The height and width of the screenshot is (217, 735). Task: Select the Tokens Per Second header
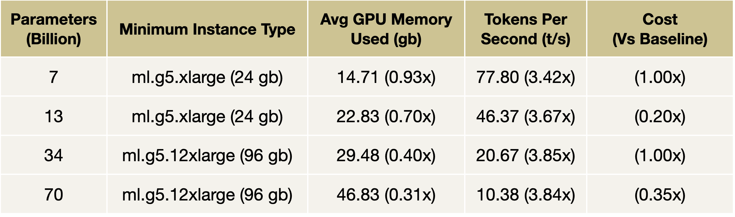tap(525, 29)
